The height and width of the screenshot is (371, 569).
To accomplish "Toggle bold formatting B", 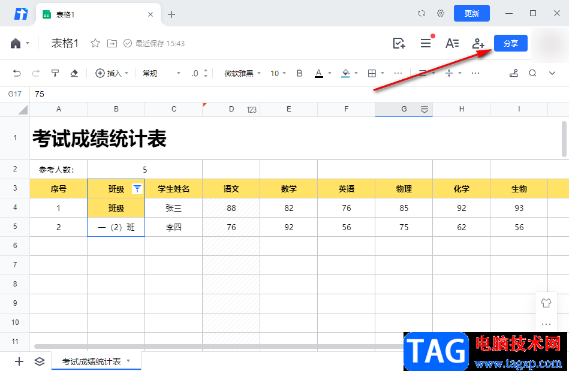I will pyautogui.click(x=299, y=73).
